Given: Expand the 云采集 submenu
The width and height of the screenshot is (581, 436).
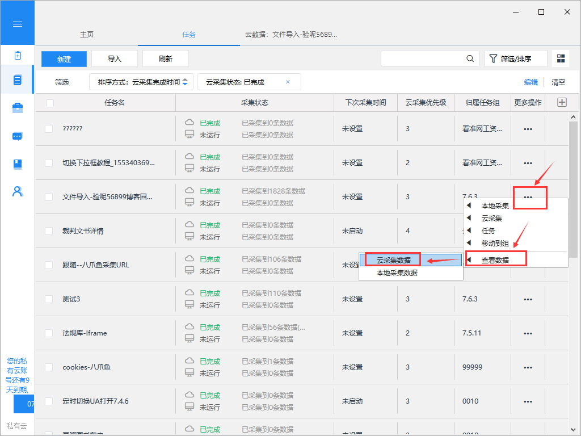Looking at the screenshot, I should click(x=515, y=219).
